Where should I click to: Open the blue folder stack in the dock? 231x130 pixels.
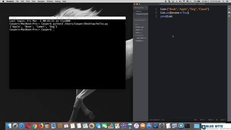[x=196, y=126]
